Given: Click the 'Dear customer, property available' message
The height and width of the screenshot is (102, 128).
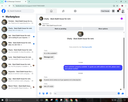Looking at the screenshot, I should tap(93, 68).
